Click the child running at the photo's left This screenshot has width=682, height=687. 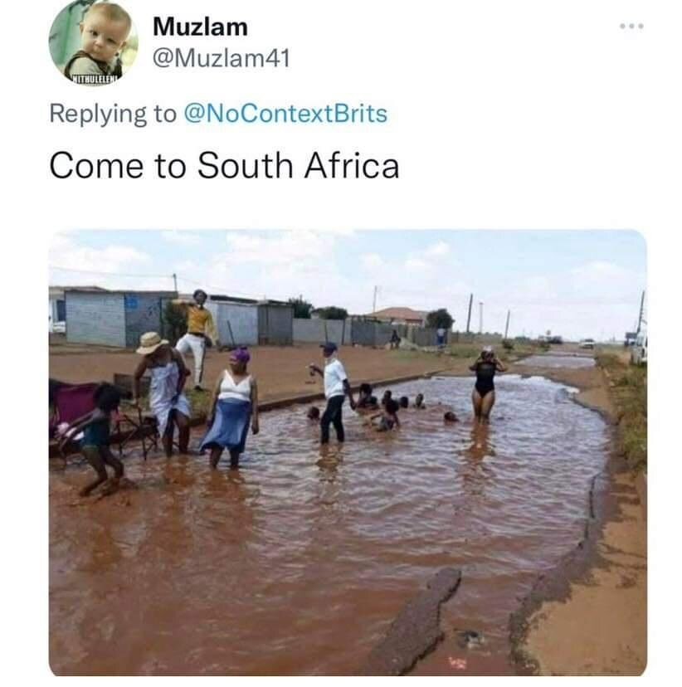pyautogui.click(x=100, y=438)
